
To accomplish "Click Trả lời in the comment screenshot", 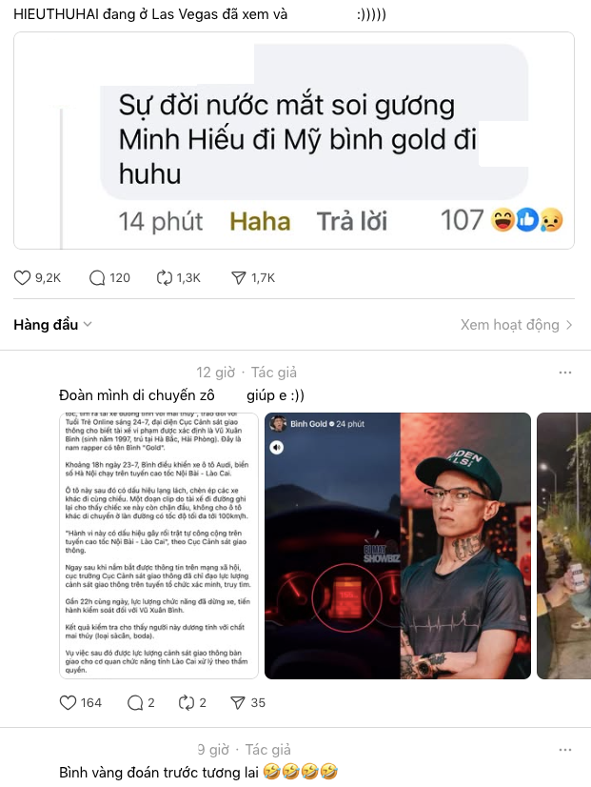I will pos(352,221).
